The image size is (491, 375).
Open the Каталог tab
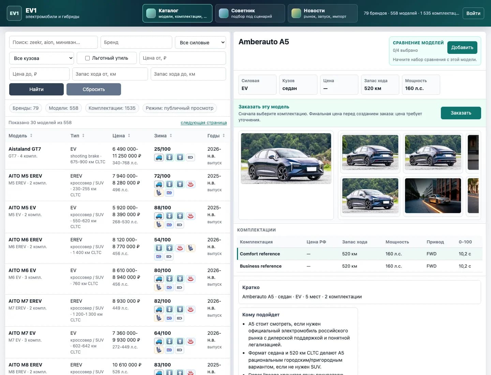(177, 13)
